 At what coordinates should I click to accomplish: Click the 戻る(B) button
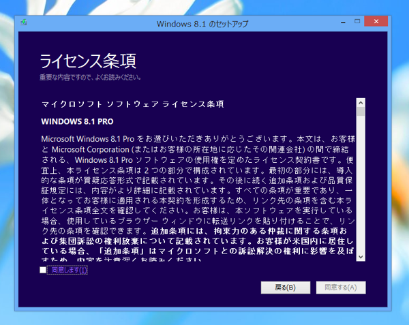click(x=286, y=288)
